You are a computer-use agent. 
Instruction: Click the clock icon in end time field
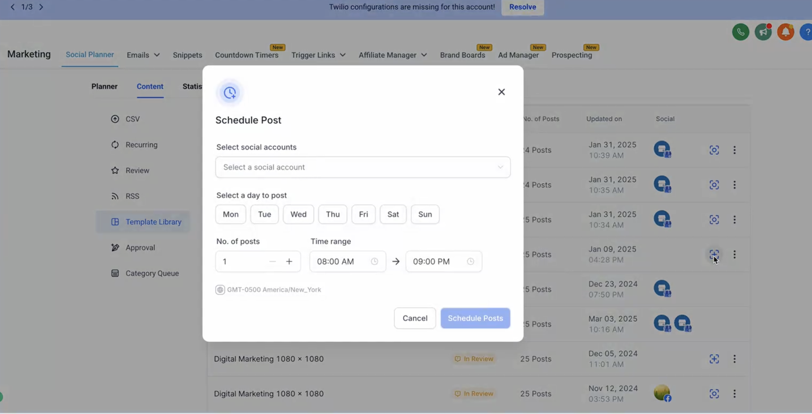[x=470, y=262]
